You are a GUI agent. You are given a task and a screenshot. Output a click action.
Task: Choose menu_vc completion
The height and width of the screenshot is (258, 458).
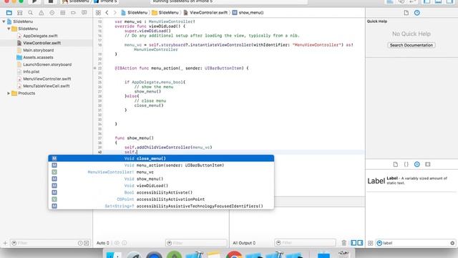click(x=161, y=172)
